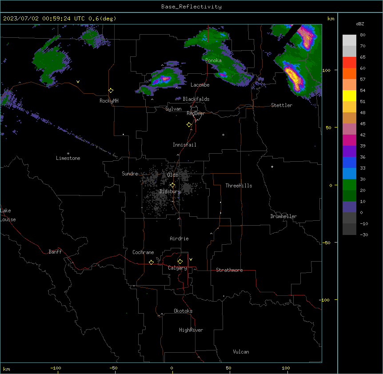383x374 pixels.
Task: Click the Vulcan town label
Action: [x=241, y=352]
